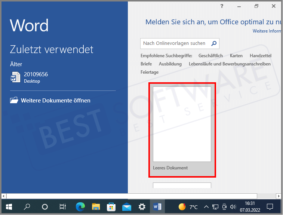The height and width of the screenshot is (215, 283).
Task: Click the right arrow of the horizontal scrollbar
Action: tap(279, 196)
